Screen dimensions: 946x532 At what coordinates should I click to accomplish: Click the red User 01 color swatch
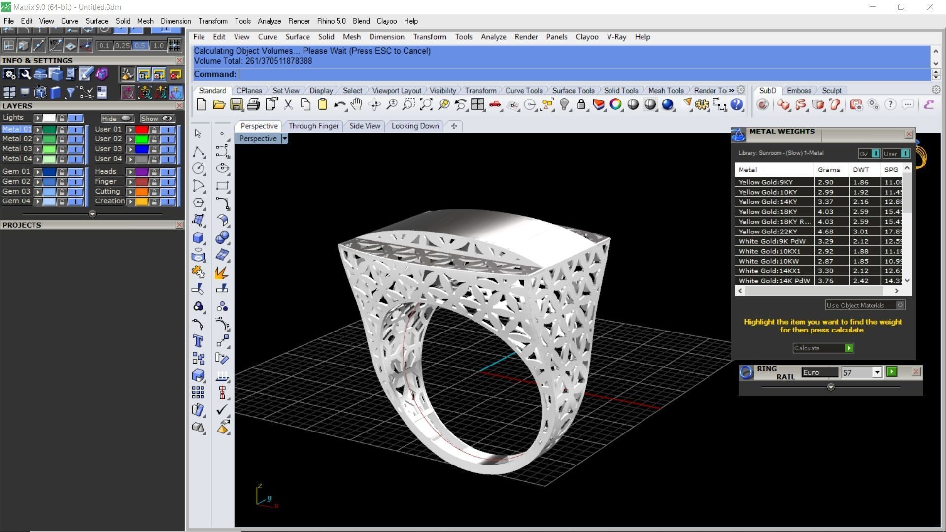[x=142, y=130]
